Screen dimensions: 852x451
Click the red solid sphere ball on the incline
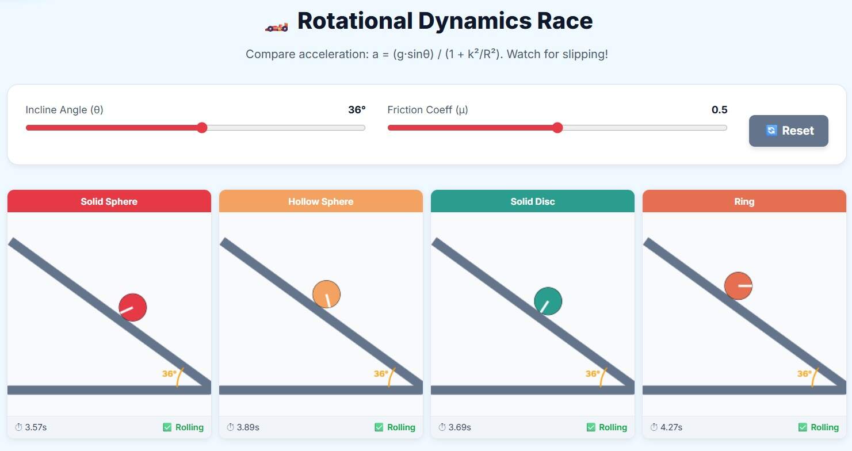pyautogui.click(x=133, y=307)
